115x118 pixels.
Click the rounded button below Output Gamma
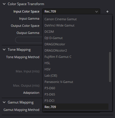29,40
